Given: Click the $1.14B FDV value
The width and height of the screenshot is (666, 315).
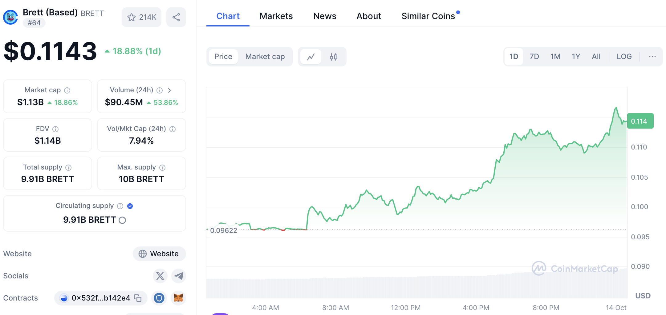Looking at the screenshot, I should pos(48,141).
